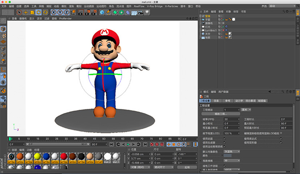This screenshot has width=300, height=174.
Task: Add a Cube primitive object
Action: click(102, 12)
